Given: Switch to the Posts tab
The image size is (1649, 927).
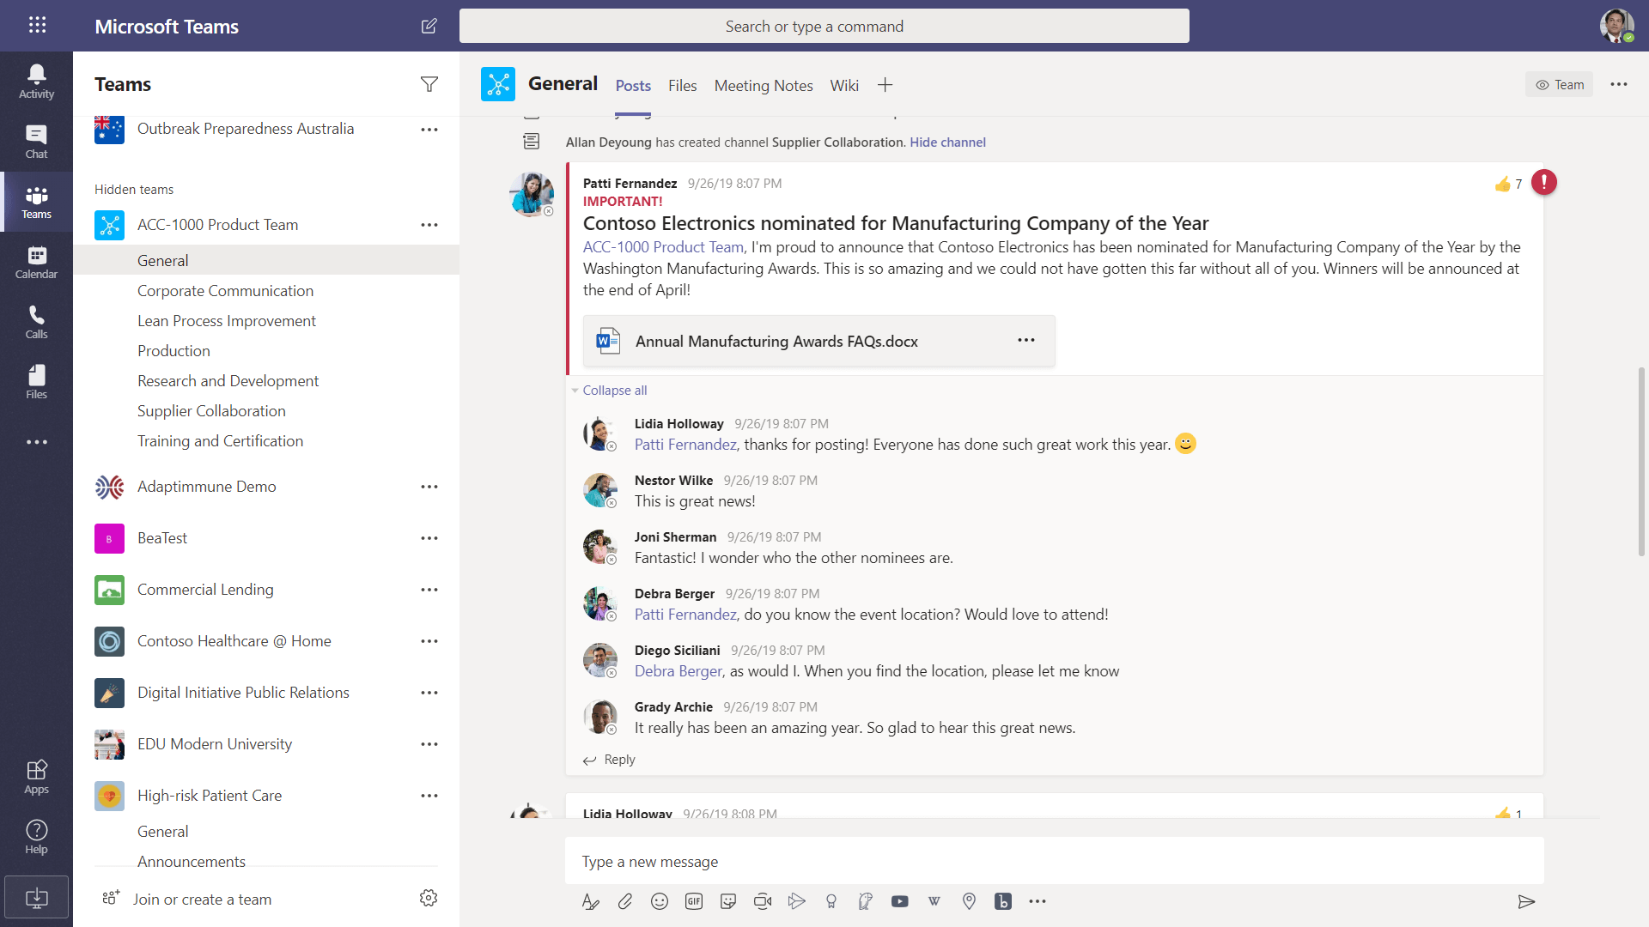Looking at the screenshot, I should click(x=633, y=86).
